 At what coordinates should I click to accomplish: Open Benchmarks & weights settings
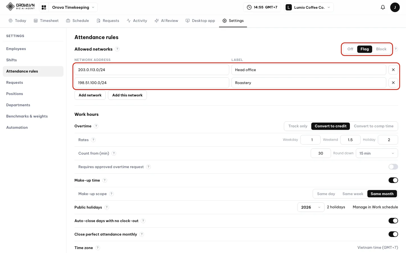[x=33, y=116]
